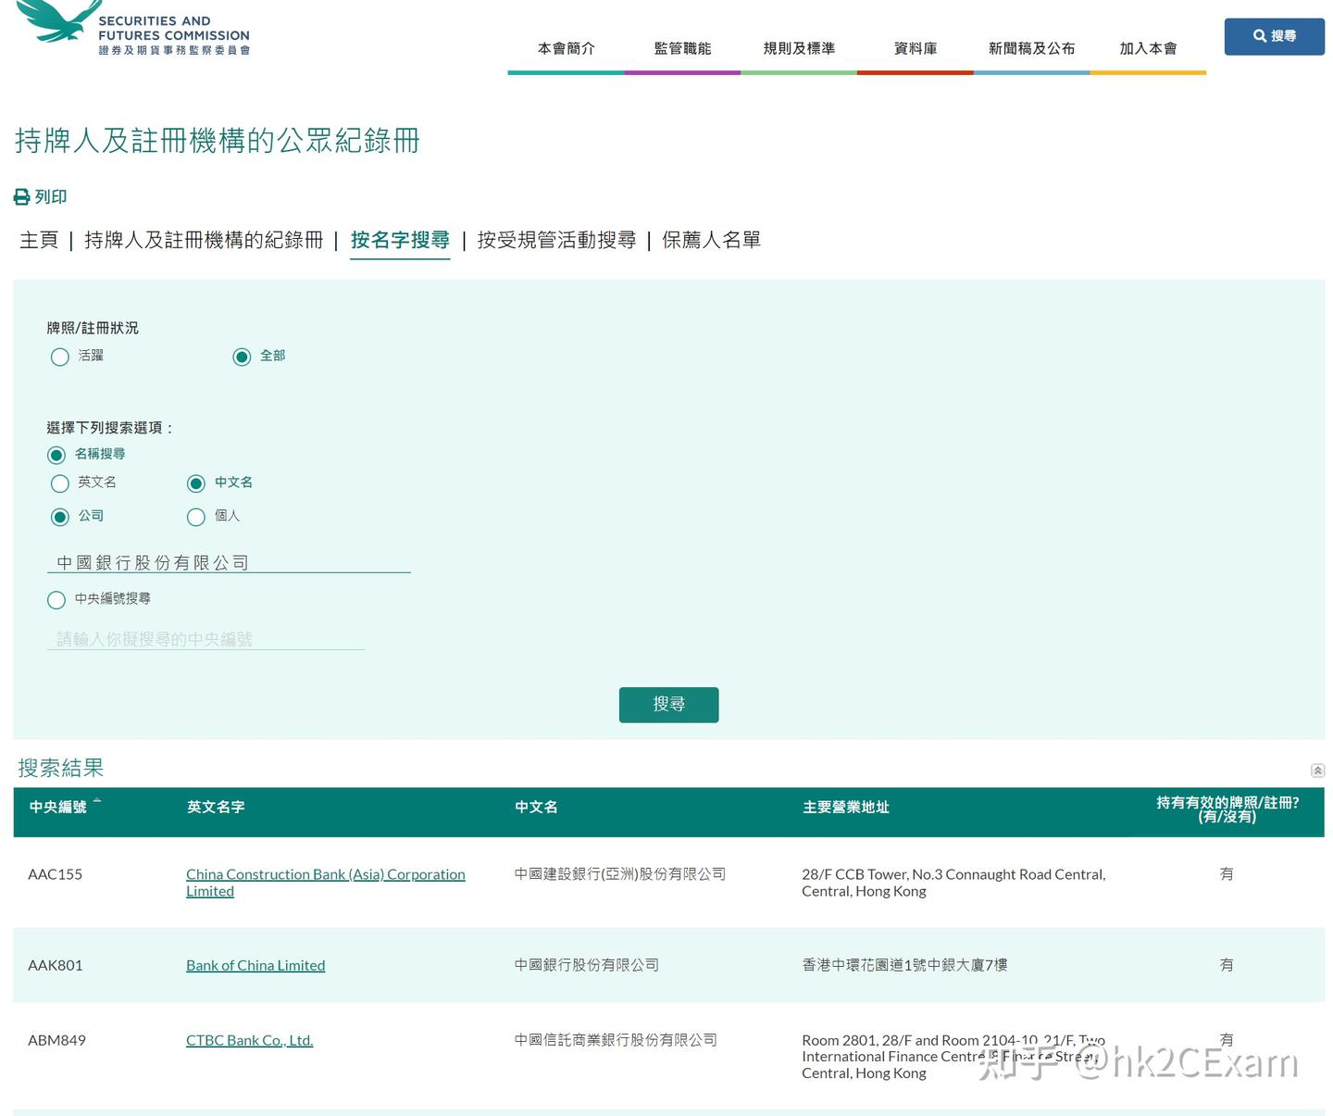Screen dimensions: 1333x1116
Task: Open the CTBC Bank Co., Ltd. link
Action: click(x=249, y=1039)
